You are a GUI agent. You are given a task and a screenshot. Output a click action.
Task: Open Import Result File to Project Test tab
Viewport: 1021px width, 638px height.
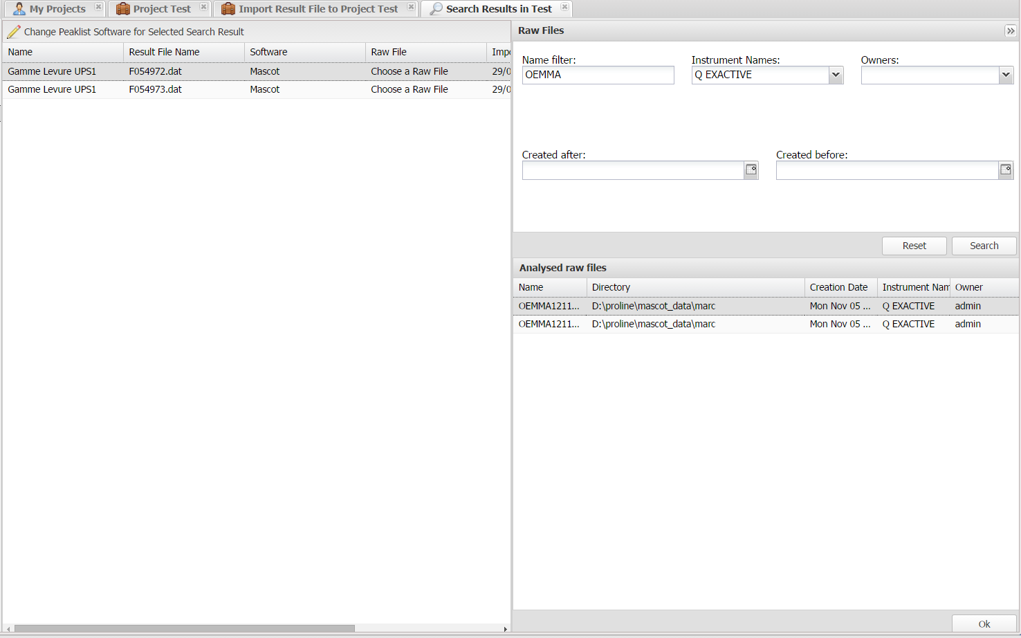click(x=318, y=9)
